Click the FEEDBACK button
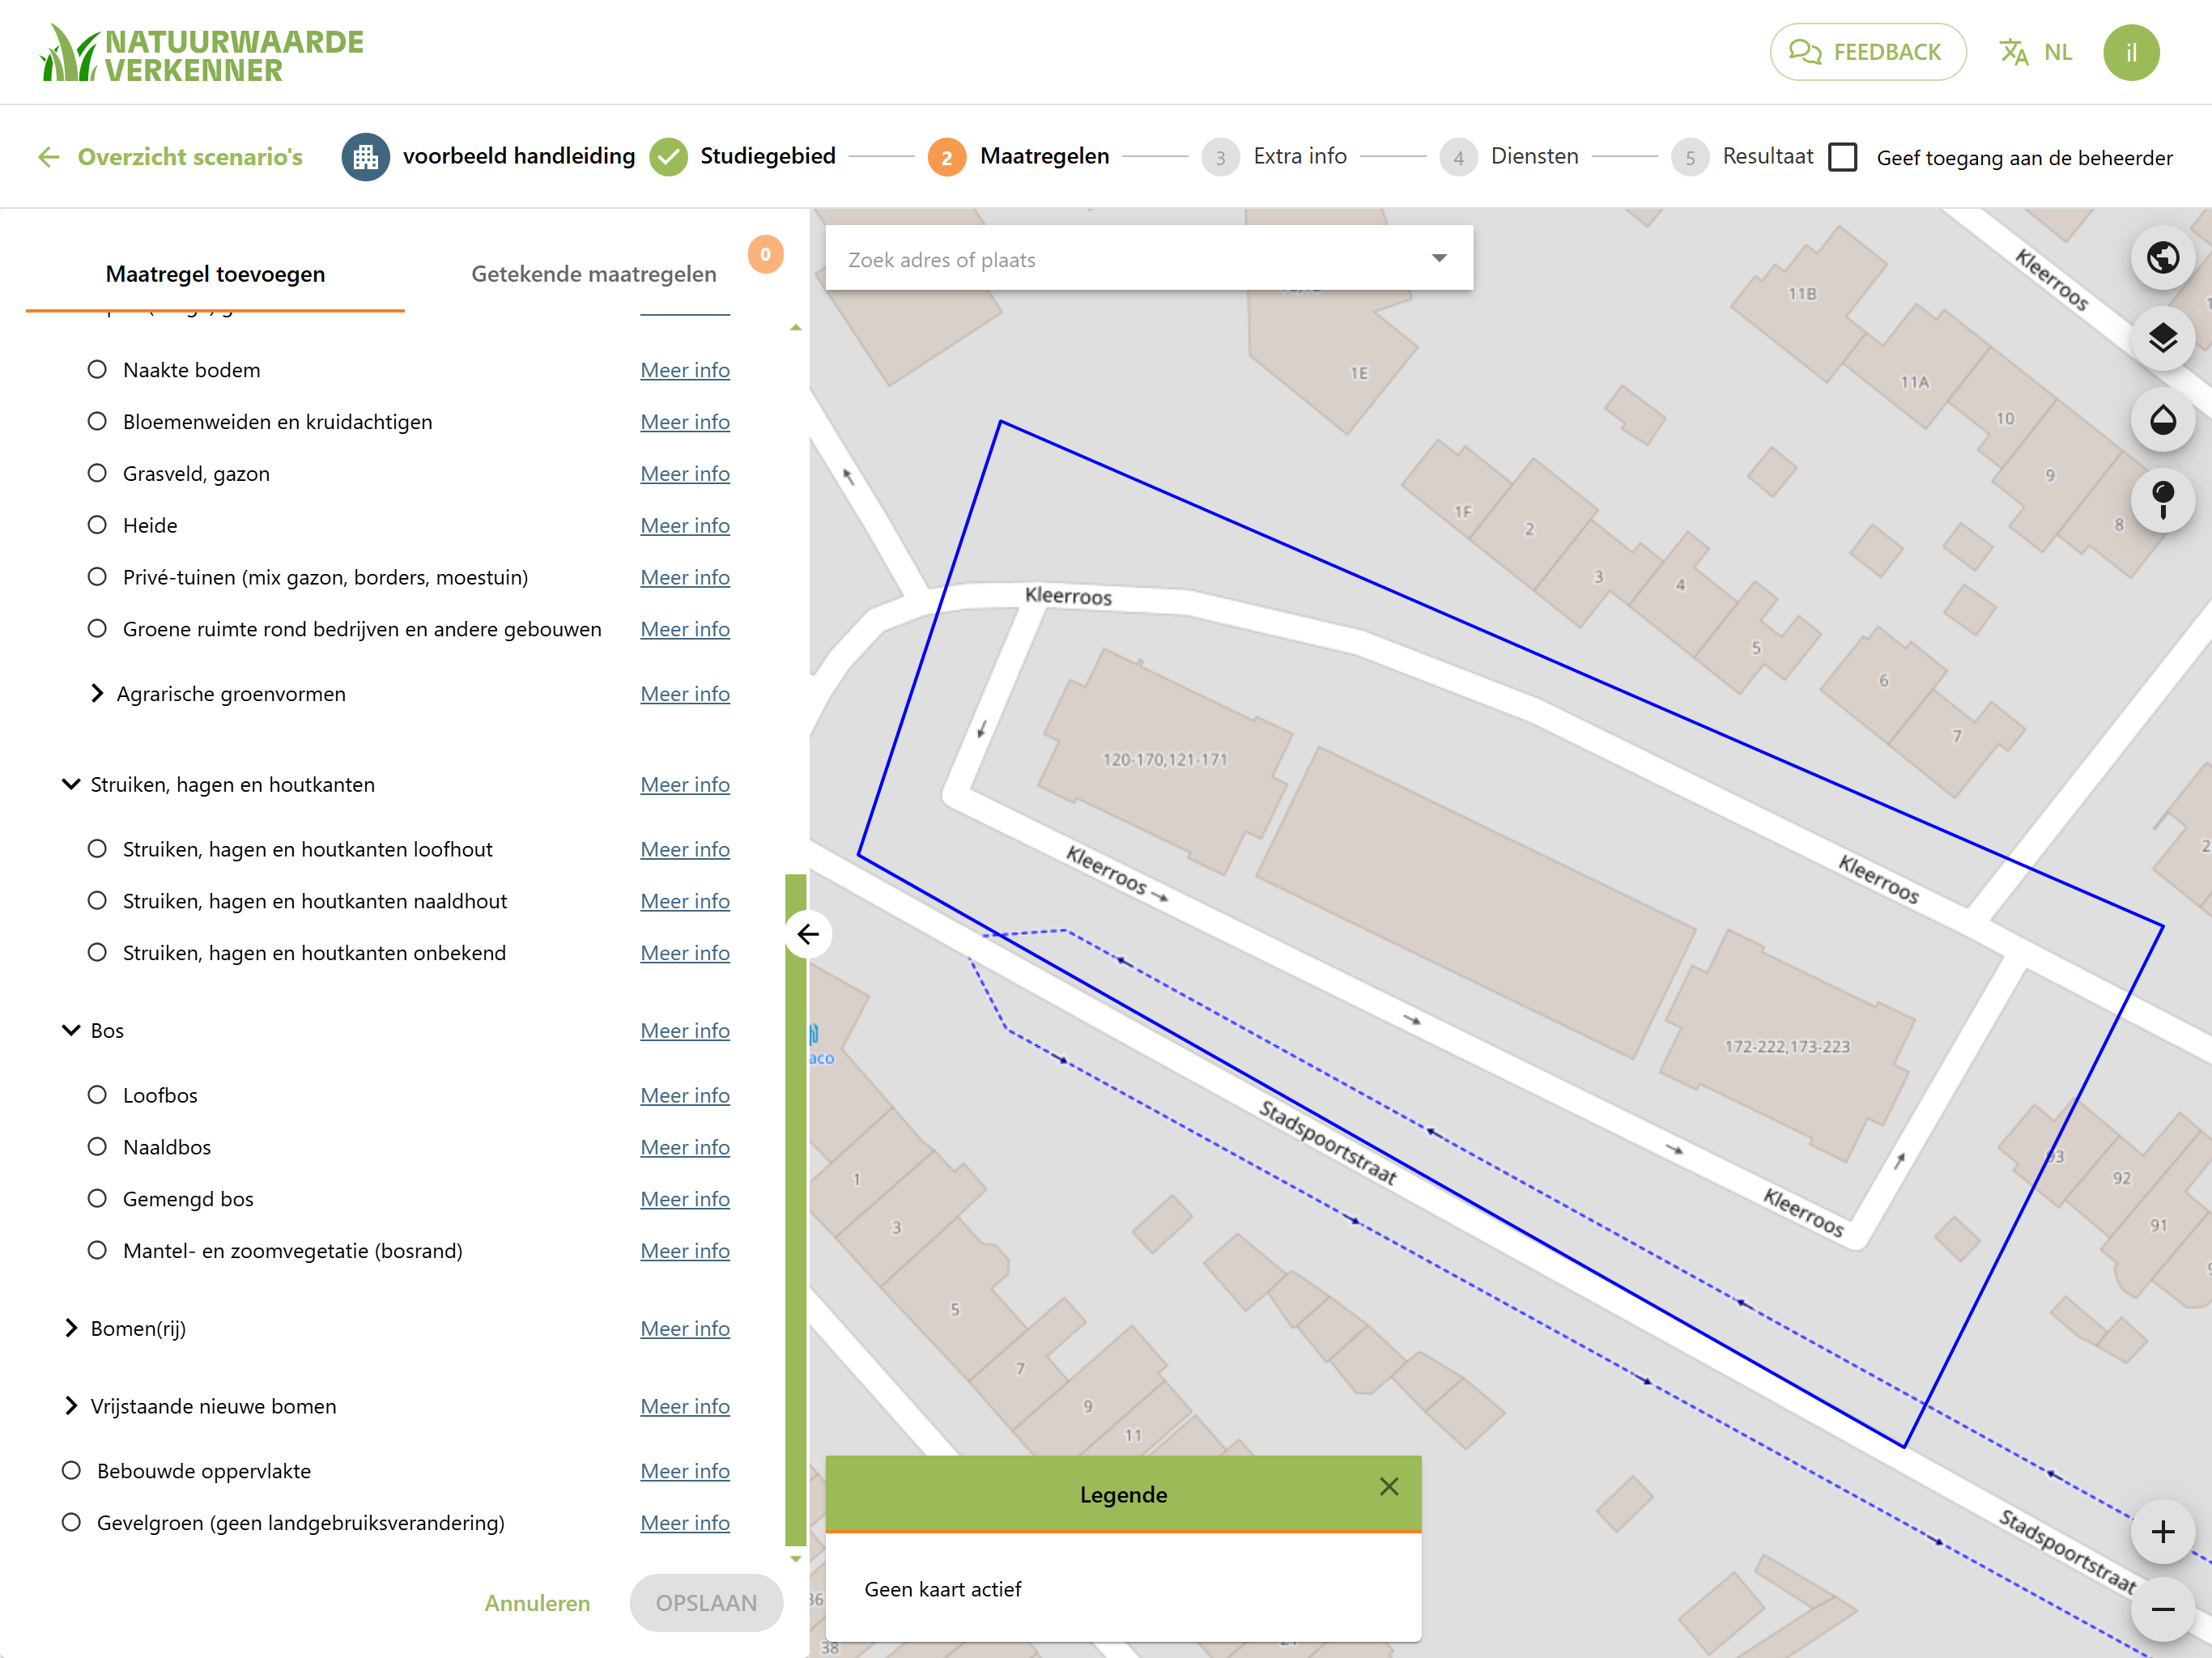 click(x=1867, y=52)
